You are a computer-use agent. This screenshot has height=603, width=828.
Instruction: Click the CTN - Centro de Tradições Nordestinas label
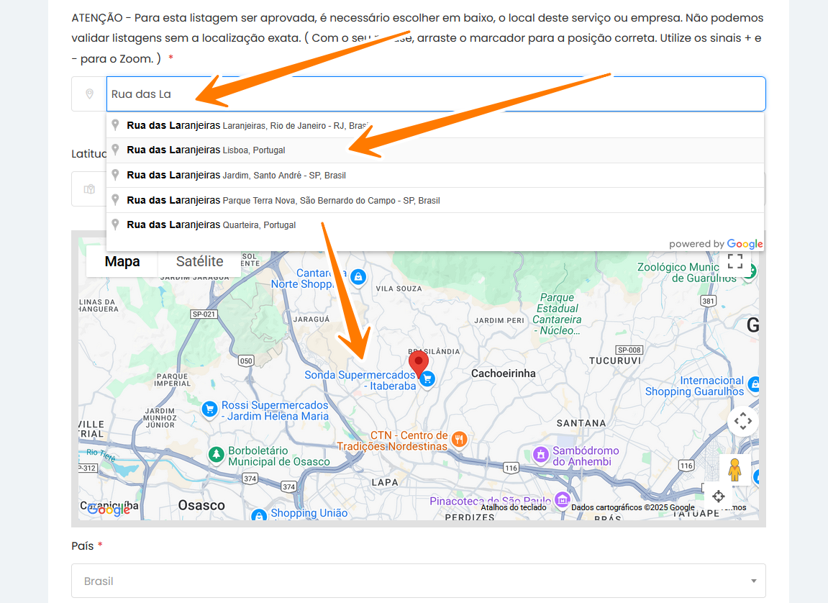(x=392, y=441)
